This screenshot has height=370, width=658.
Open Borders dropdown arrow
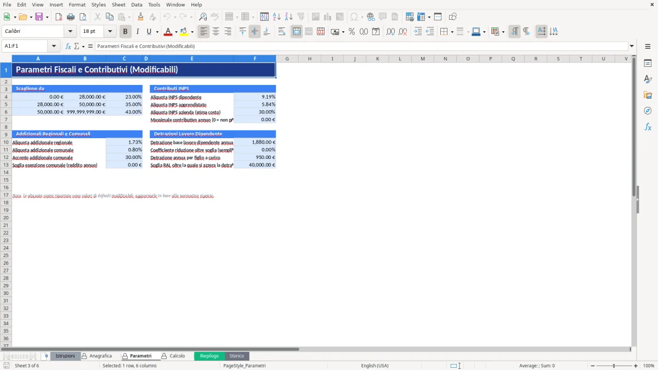(451, 32)
